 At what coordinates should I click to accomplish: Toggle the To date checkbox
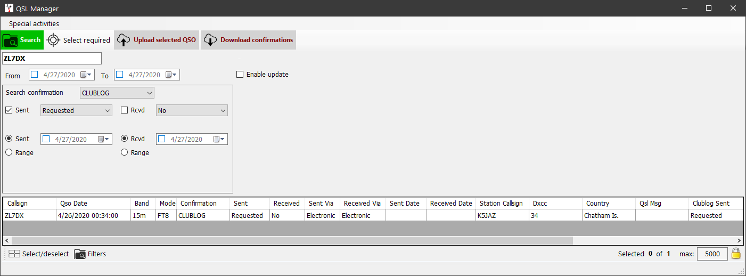(120, 75)
